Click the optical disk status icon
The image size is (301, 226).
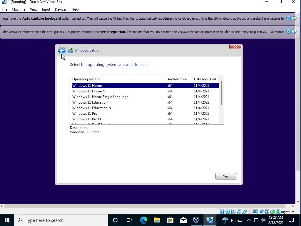228,212
